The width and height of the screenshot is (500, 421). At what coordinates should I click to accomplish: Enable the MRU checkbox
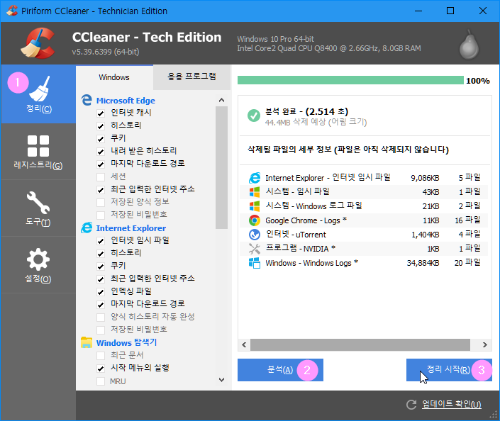point(101,381)
